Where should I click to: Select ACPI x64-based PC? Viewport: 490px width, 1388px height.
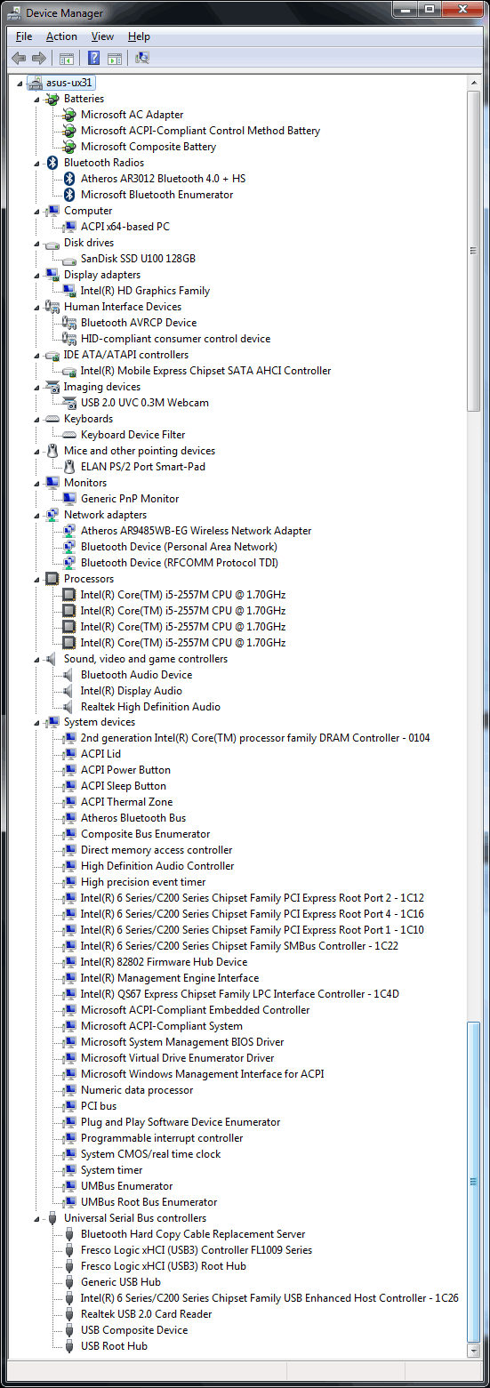[125, 227]
